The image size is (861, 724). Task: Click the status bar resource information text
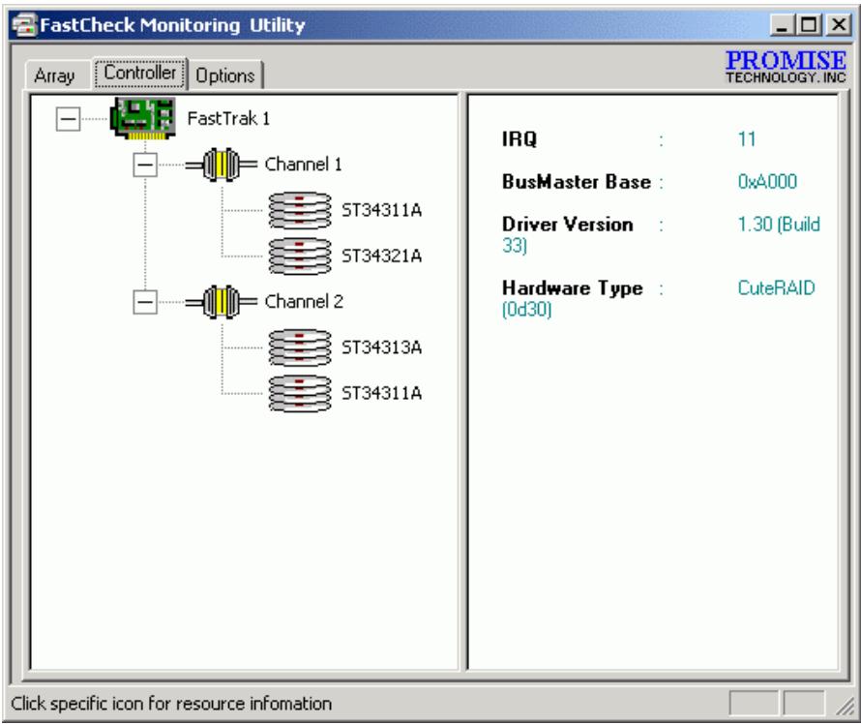pyautogui.click(x=171, y=704)
